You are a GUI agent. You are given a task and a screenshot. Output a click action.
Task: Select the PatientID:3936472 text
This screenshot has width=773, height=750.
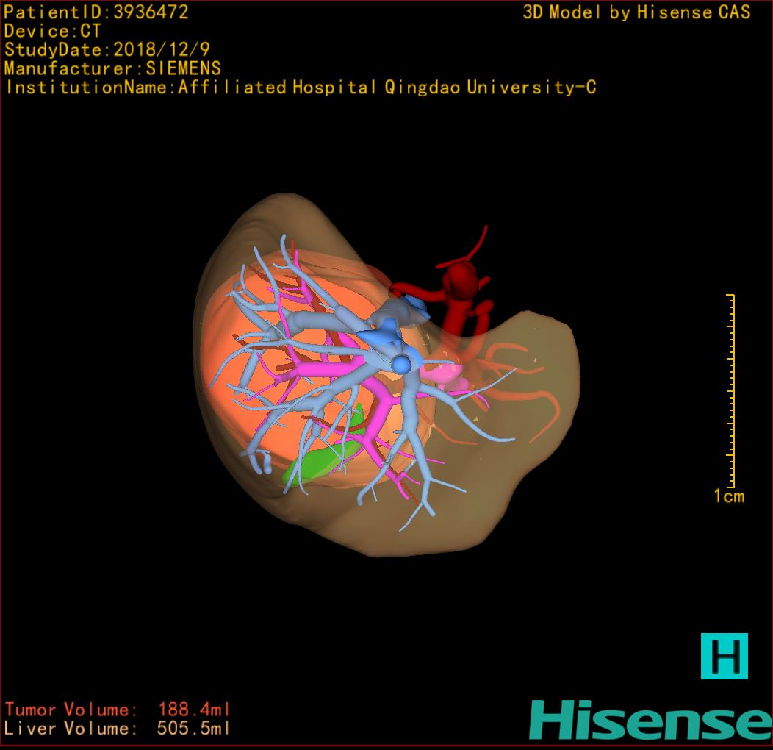click(x=96, y=12)
